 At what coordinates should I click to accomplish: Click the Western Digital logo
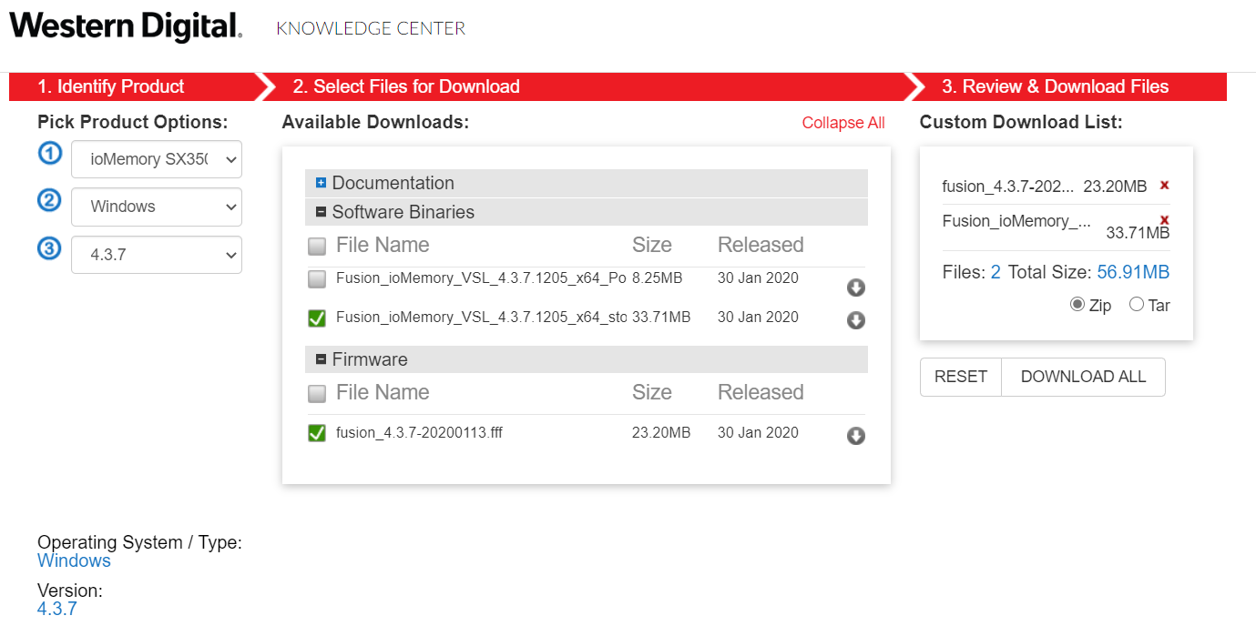click(126, 27)
